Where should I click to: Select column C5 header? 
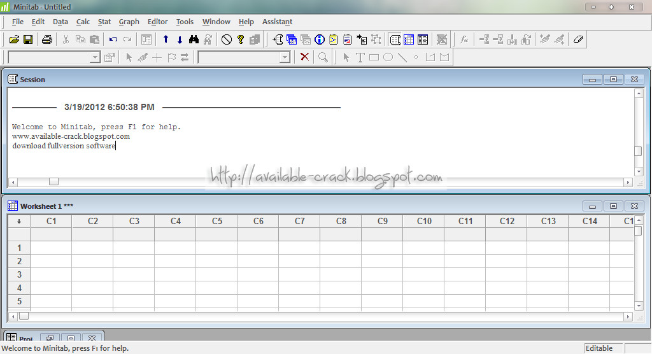[216, 222]
